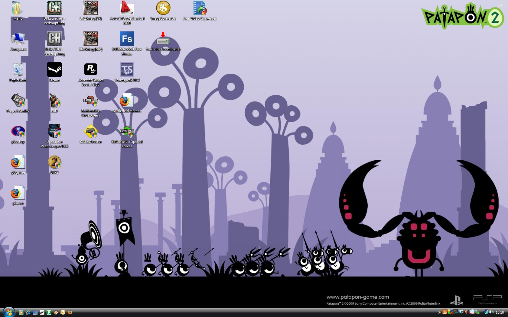The image size is (508, 317).
Task: Launch Firefox from quick launch
Action: coord(70,312)
